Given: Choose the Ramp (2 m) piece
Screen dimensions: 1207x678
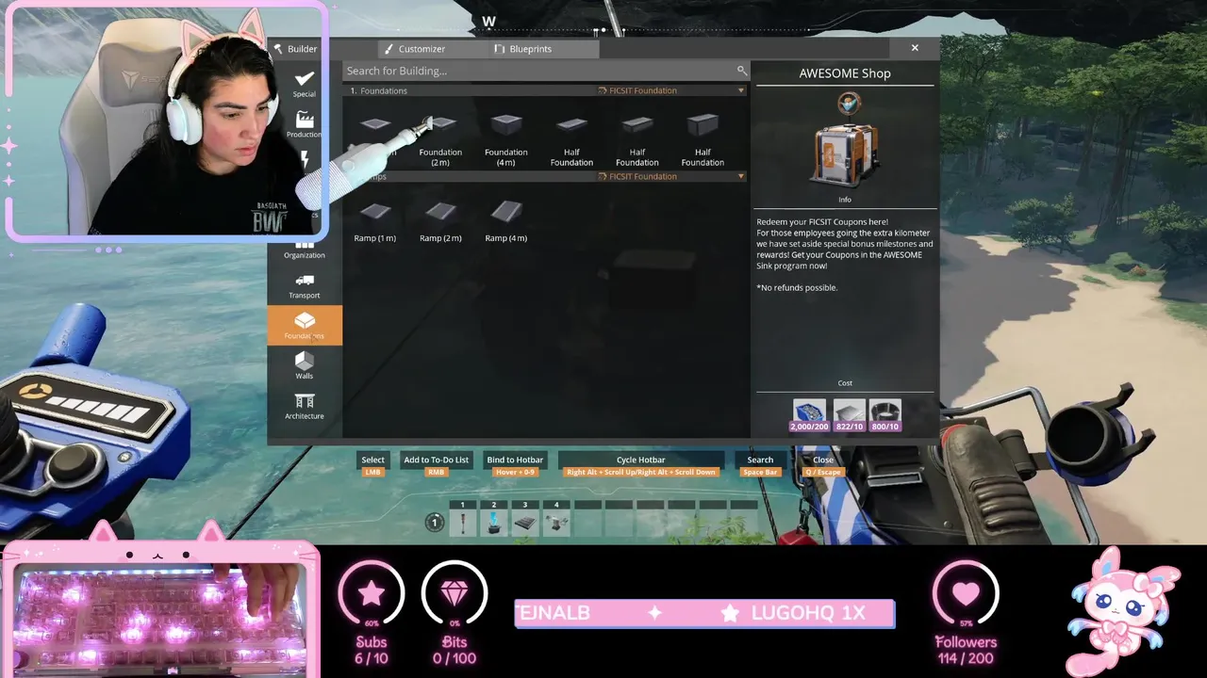Looking at the screenshot, I should click(440, 220).
